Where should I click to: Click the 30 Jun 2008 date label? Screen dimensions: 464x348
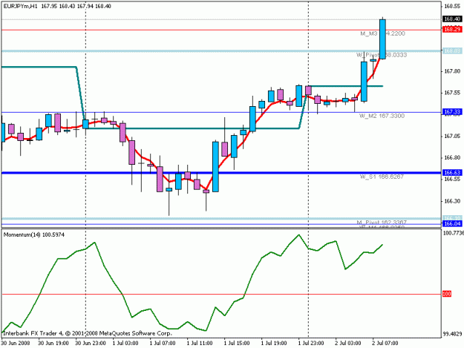tap(16, 344)
